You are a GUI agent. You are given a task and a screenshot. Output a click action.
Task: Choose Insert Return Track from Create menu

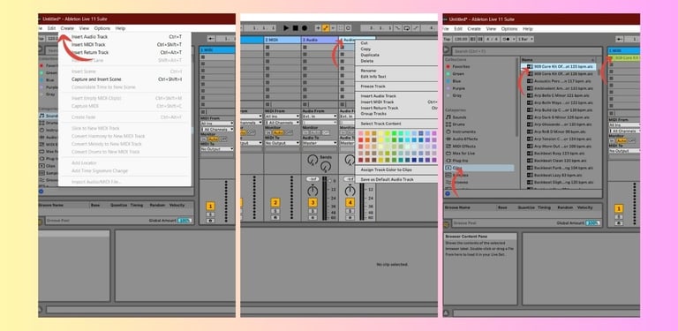pyautogui.click(x=90, y=52)
